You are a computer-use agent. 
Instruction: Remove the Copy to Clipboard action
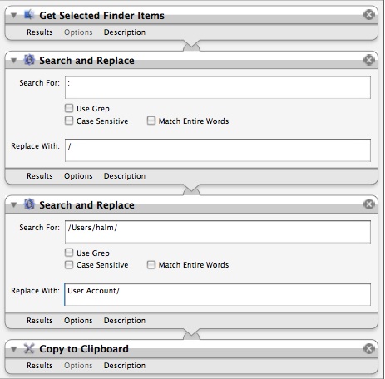369,348
